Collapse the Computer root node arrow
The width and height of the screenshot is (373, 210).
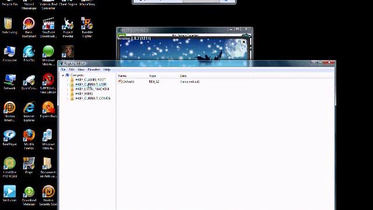click(63, 75)
